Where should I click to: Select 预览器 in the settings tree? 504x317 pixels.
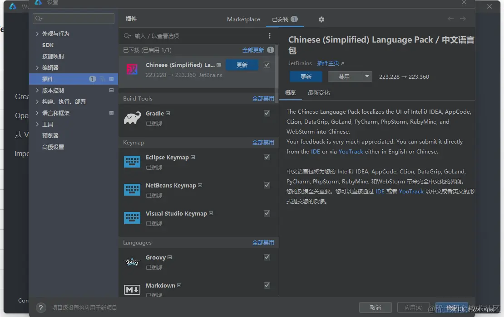(50, 135)
